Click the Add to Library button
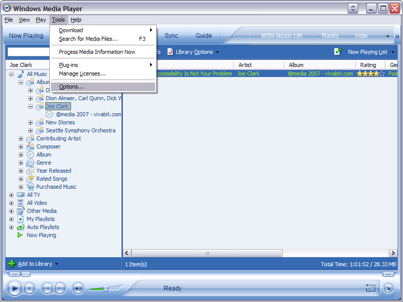 33,264
